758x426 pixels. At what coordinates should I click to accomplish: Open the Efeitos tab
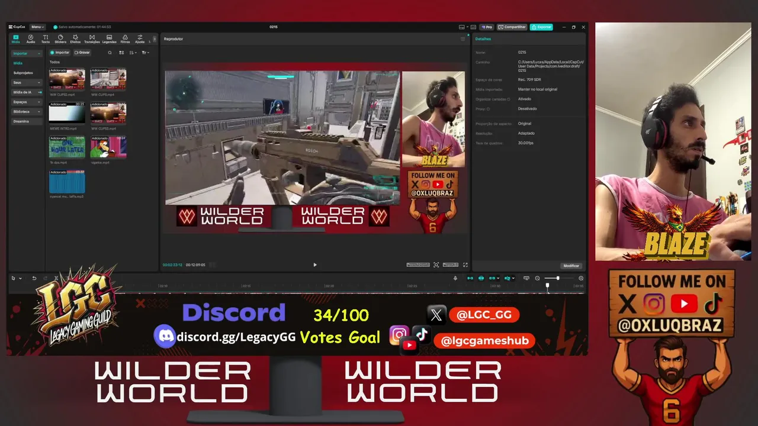[75, 39]
